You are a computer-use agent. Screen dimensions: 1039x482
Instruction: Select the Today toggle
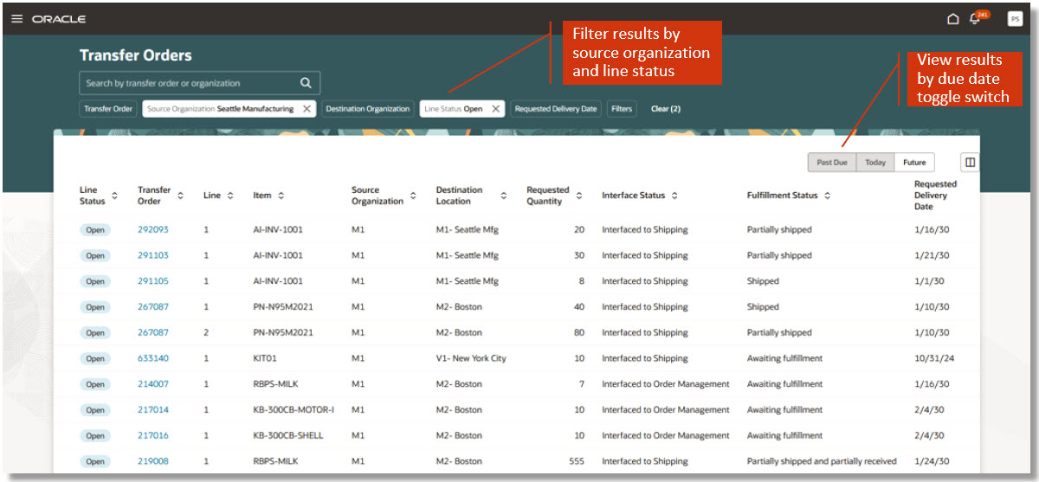875,162
